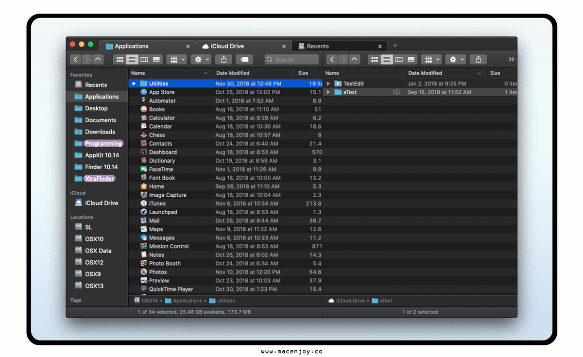Click the iCloud download icon beside aText
This screenshot has height=357, width=583.
[x=396, y=92]
